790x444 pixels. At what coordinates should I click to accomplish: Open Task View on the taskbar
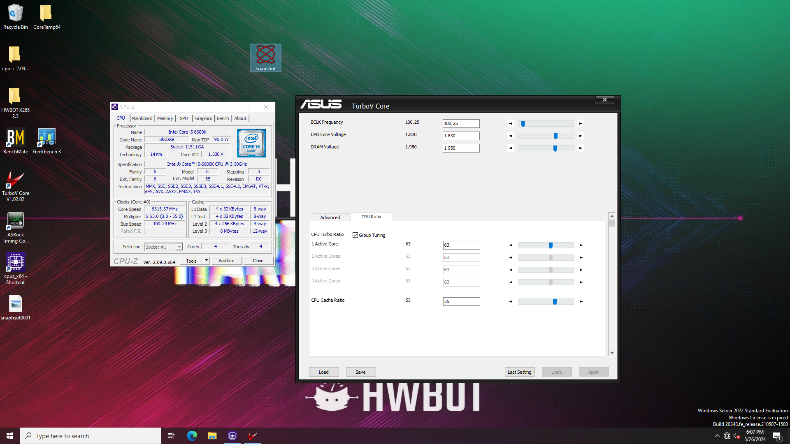click(x=171, y=436)
